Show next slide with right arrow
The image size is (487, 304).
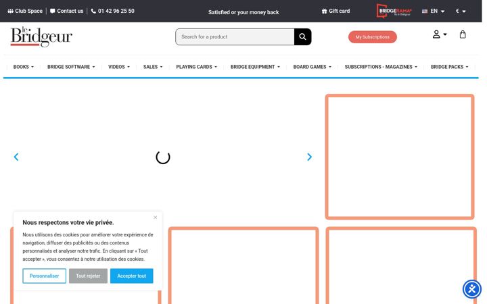[x=309, y=157]
